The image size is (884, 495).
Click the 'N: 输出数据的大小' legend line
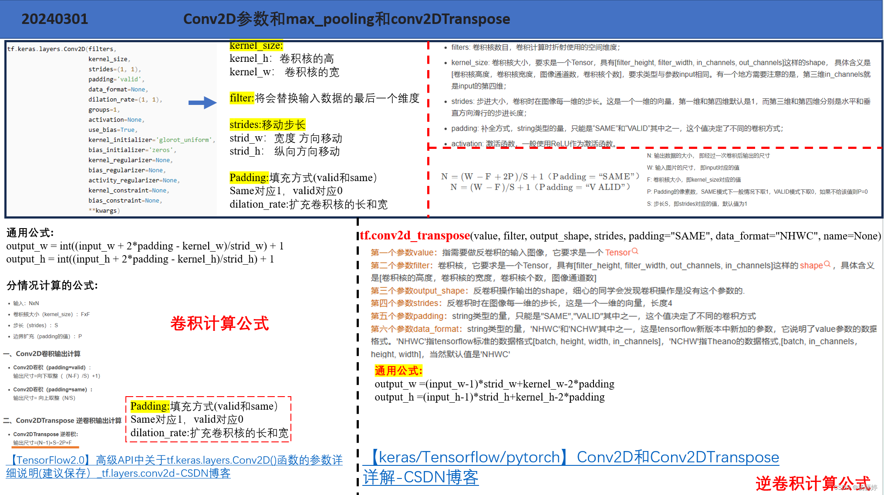[x=708, y=155]
